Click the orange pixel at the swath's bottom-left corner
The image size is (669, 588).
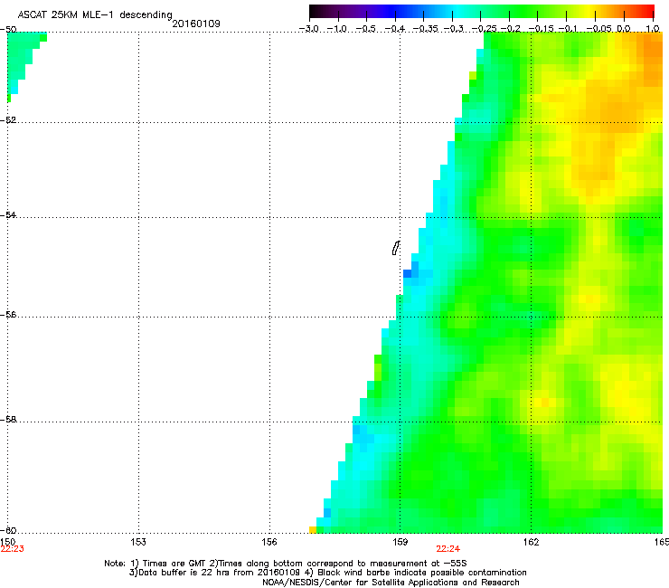tap(313, 530)
